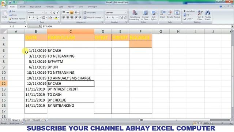The width and height of the screenshot is (234, 132).
Task: Switch to the Developer tab
Action: pos(93,7)
